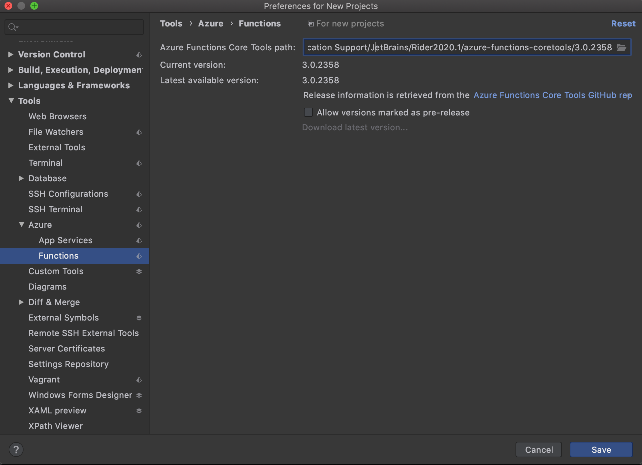Close the Preferences window
Viewport: 642px width, 465px height.
[x=8, y=6]
